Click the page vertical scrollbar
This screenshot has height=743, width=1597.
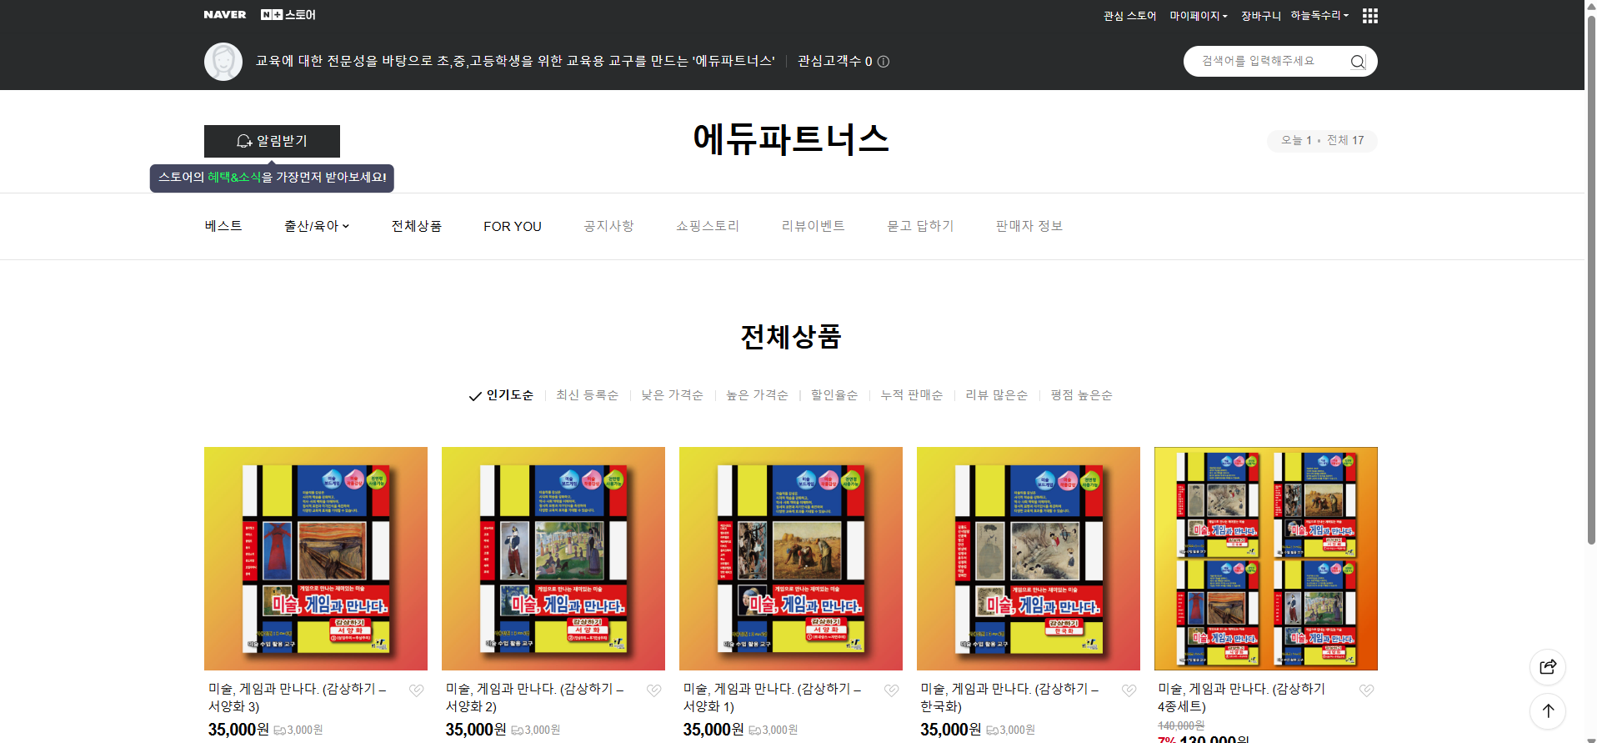coord(1591,279)
